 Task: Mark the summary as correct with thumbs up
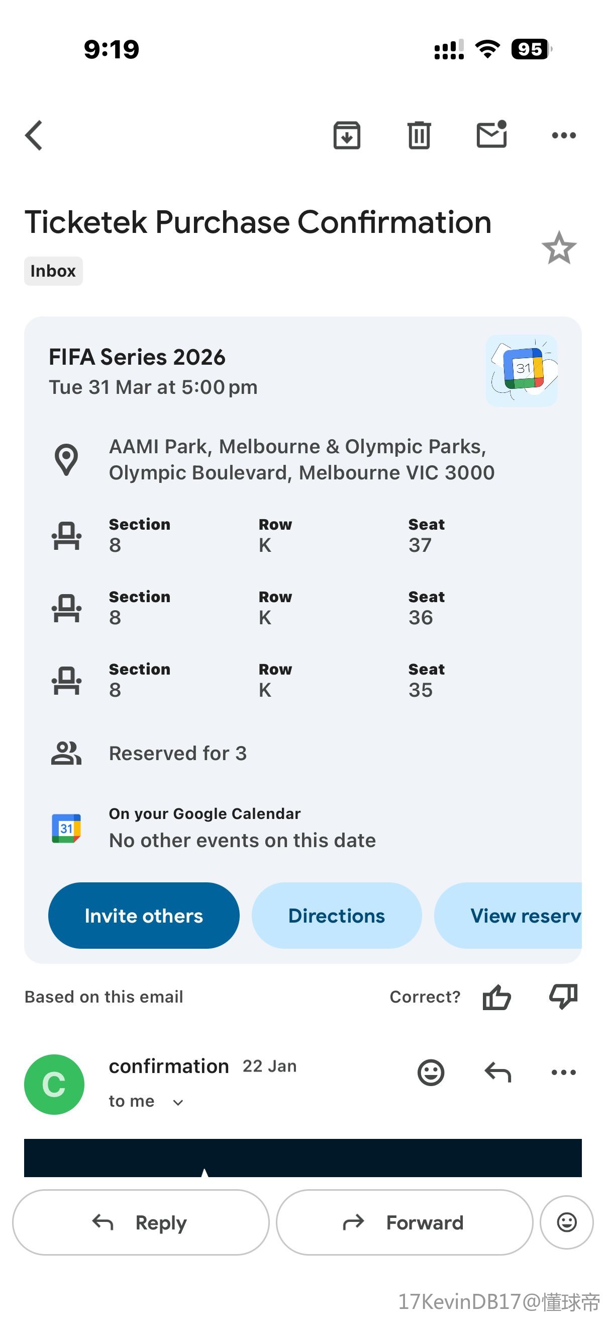pyautogui.click(x=496, y=997)
